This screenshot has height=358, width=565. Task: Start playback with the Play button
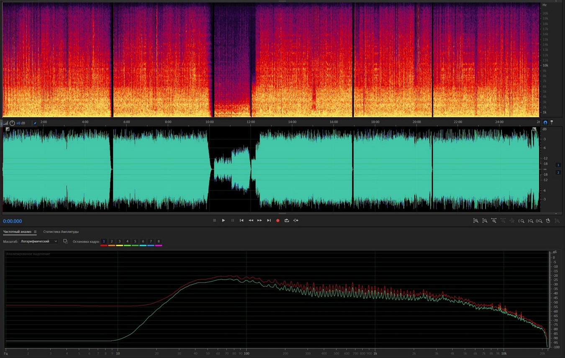(223, 220)
